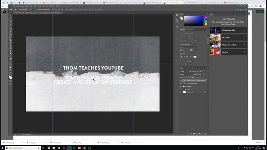
Task: Select the Zoom tool
Action: coord(10,70)
